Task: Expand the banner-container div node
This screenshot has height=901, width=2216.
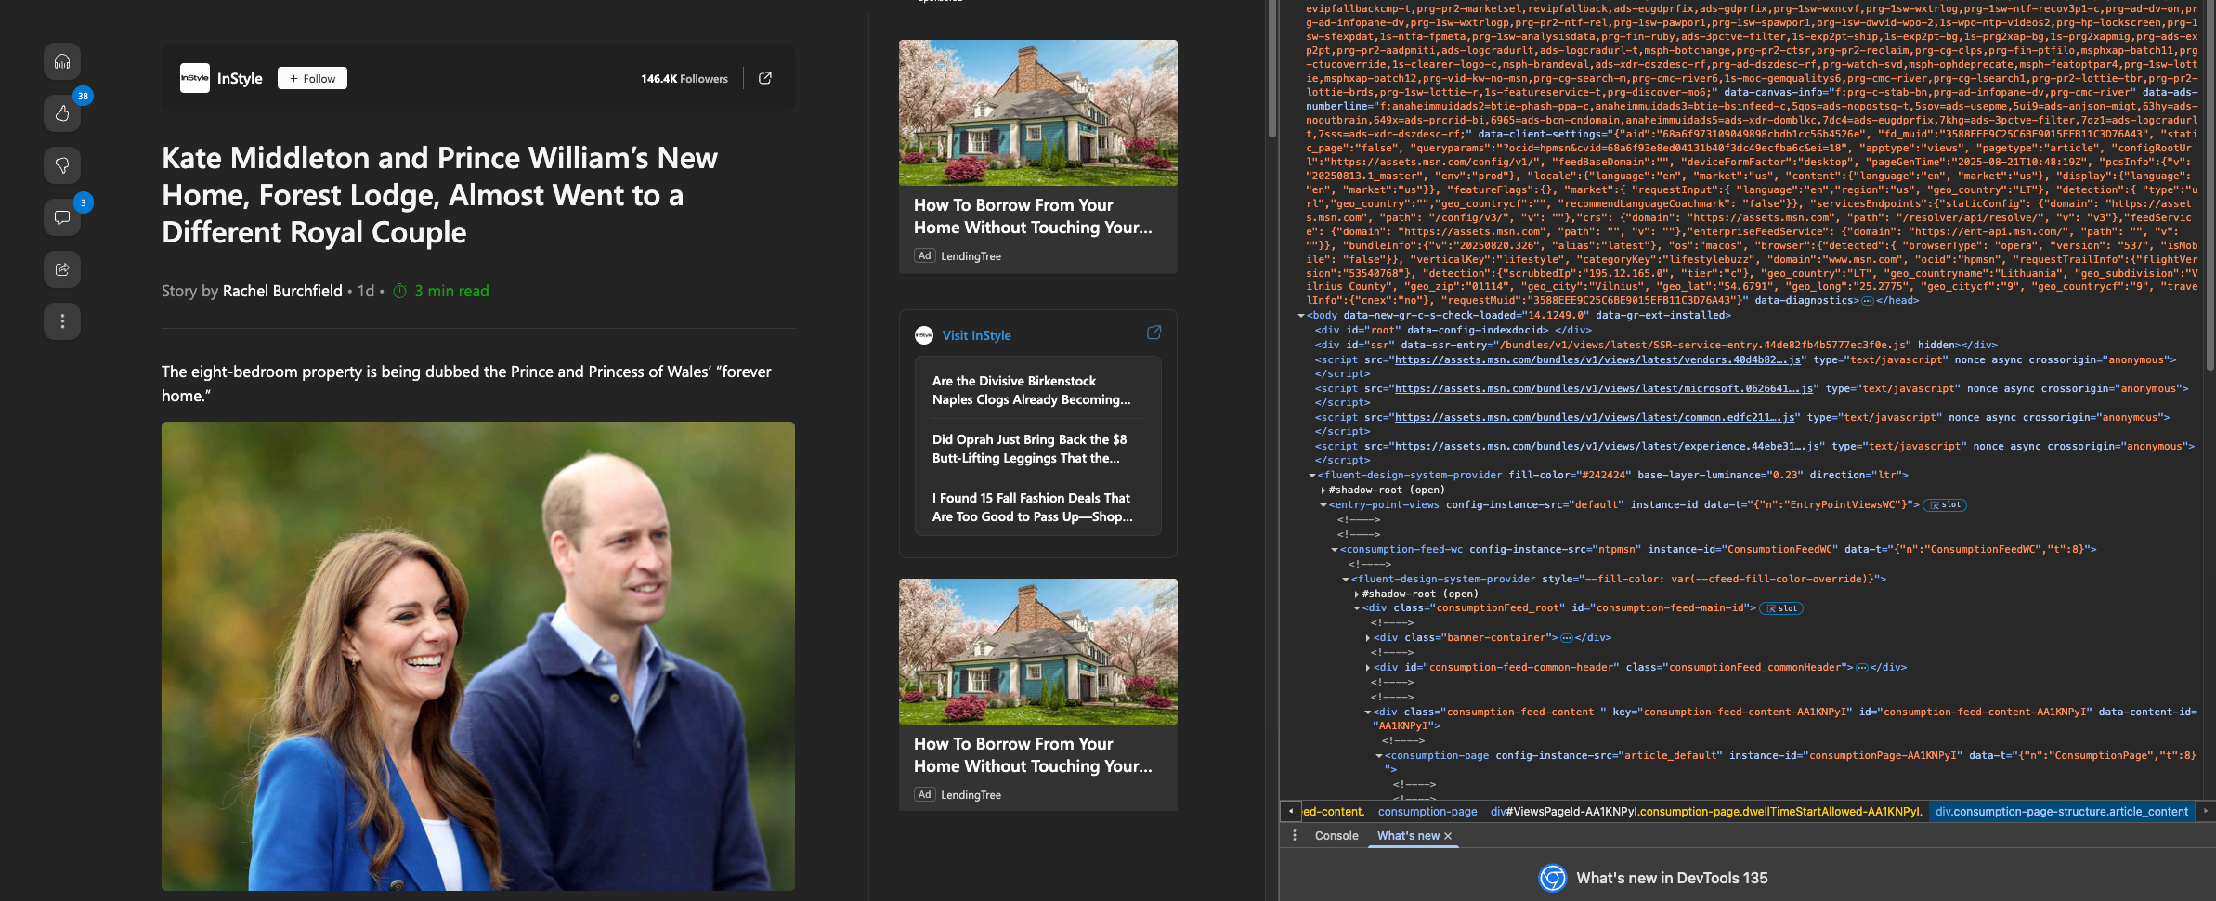Action: [x=1368, y=638]
